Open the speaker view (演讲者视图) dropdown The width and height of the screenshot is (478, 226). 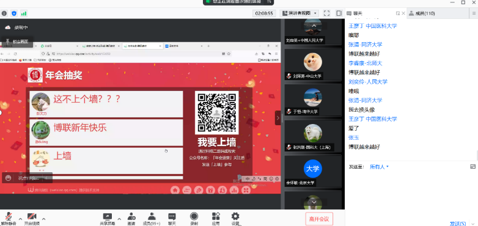click(x=299, y=13)
